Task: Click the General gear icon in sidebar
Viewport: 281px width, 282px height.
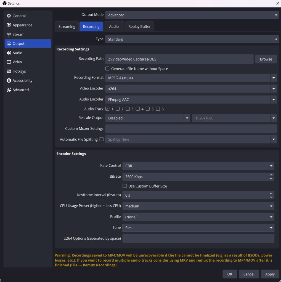Action: (x=9, y=16)
